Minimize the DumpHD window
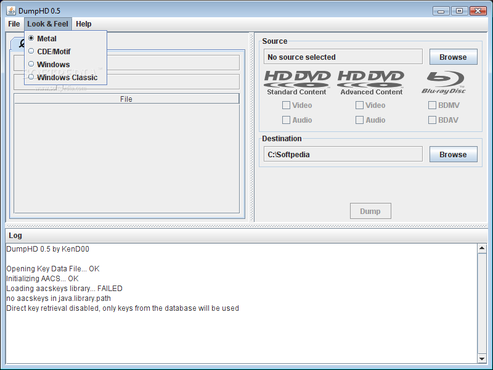Screen dimensions: 493x370 [x=441, y=11]
